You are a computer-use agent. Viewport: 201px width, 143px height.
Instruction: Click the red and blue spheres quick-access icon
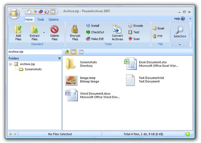pyautogui.click(x=41, y=12)
